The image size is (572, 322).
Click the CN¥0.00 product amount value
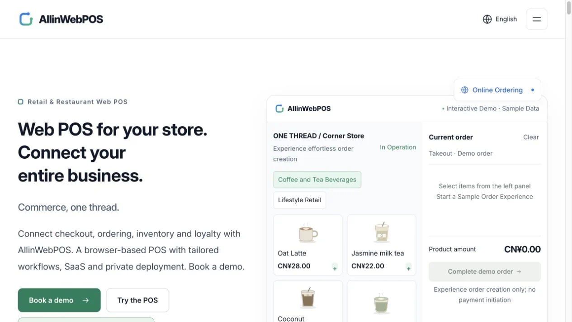pyautogui.click(x=522, y=249)
